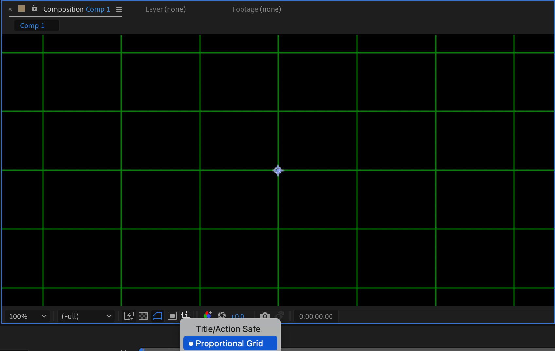Click the Comp 1 breadcrumb button

[37, 25]
